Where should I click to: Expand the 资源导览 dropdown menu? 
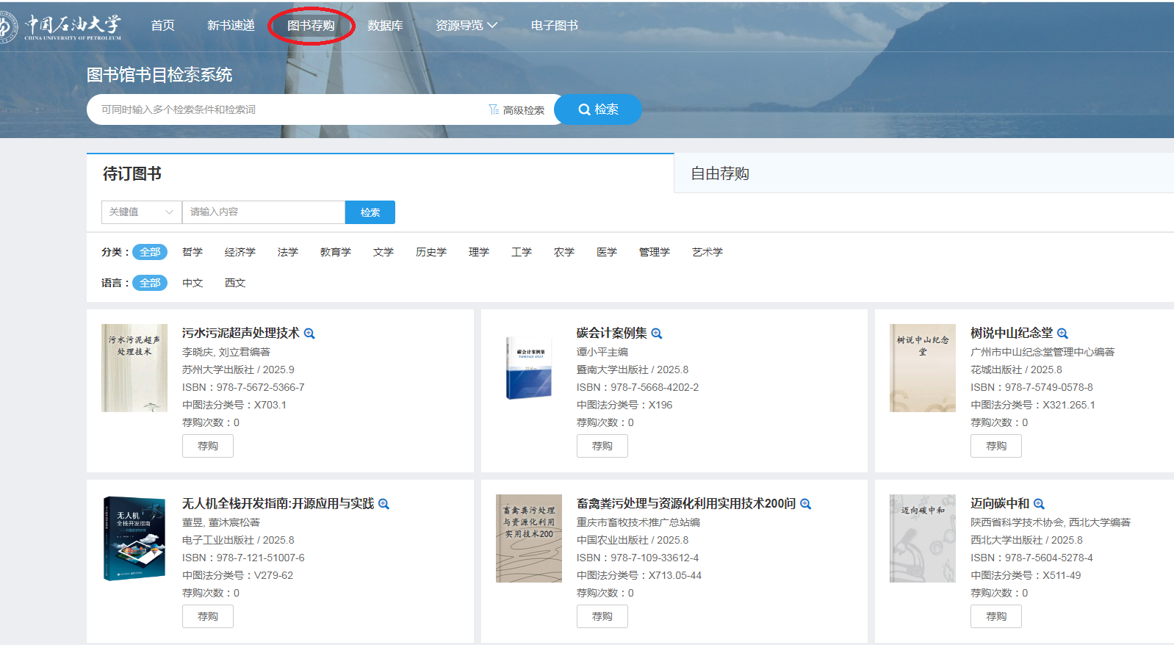pos(467,26)
